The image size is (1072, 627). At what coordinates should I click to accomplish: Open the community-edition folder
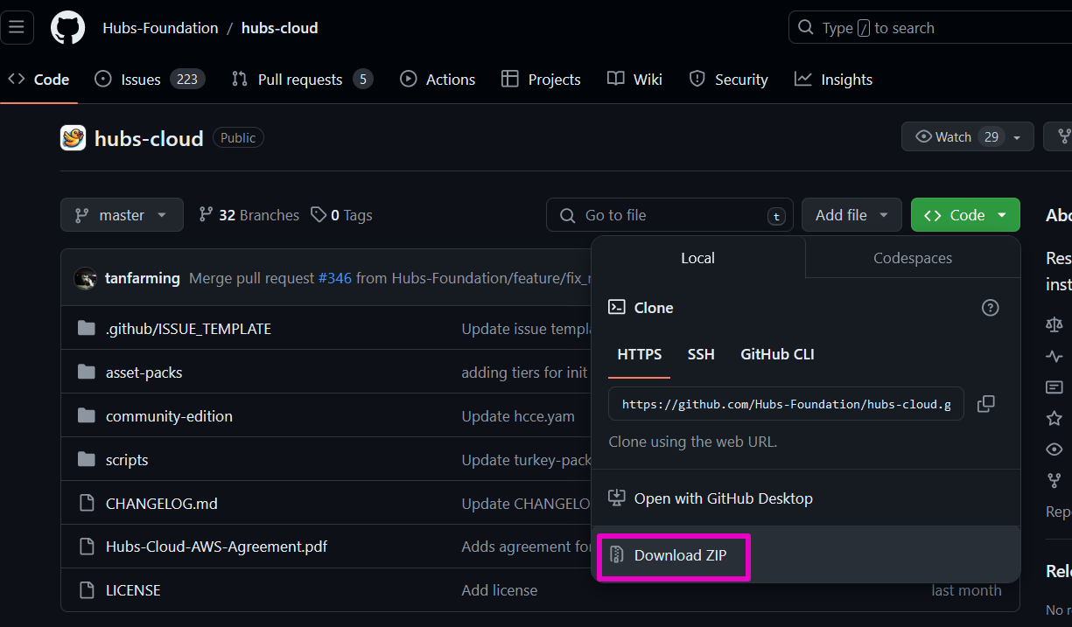[169, 416]
